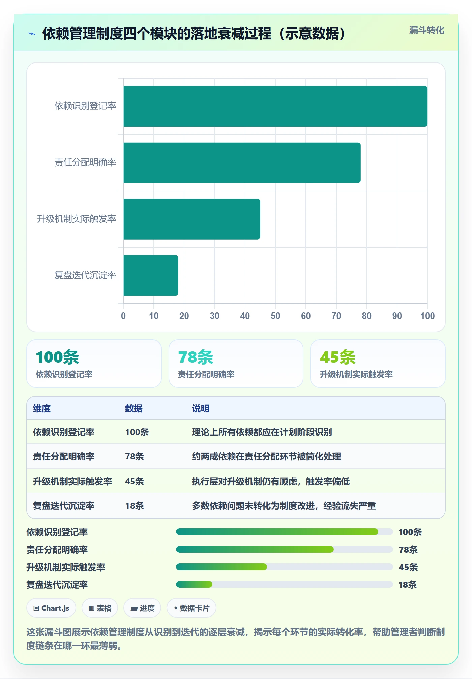This screenshot has width=472, height=679.
Task: Click the footer paragraph starting 这张漏斗图
Action: (x=236, y=638)
